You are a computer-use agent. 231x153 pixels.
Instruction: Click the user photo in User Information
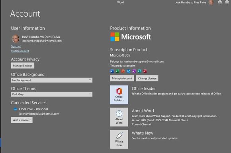[x=15, y=39]
